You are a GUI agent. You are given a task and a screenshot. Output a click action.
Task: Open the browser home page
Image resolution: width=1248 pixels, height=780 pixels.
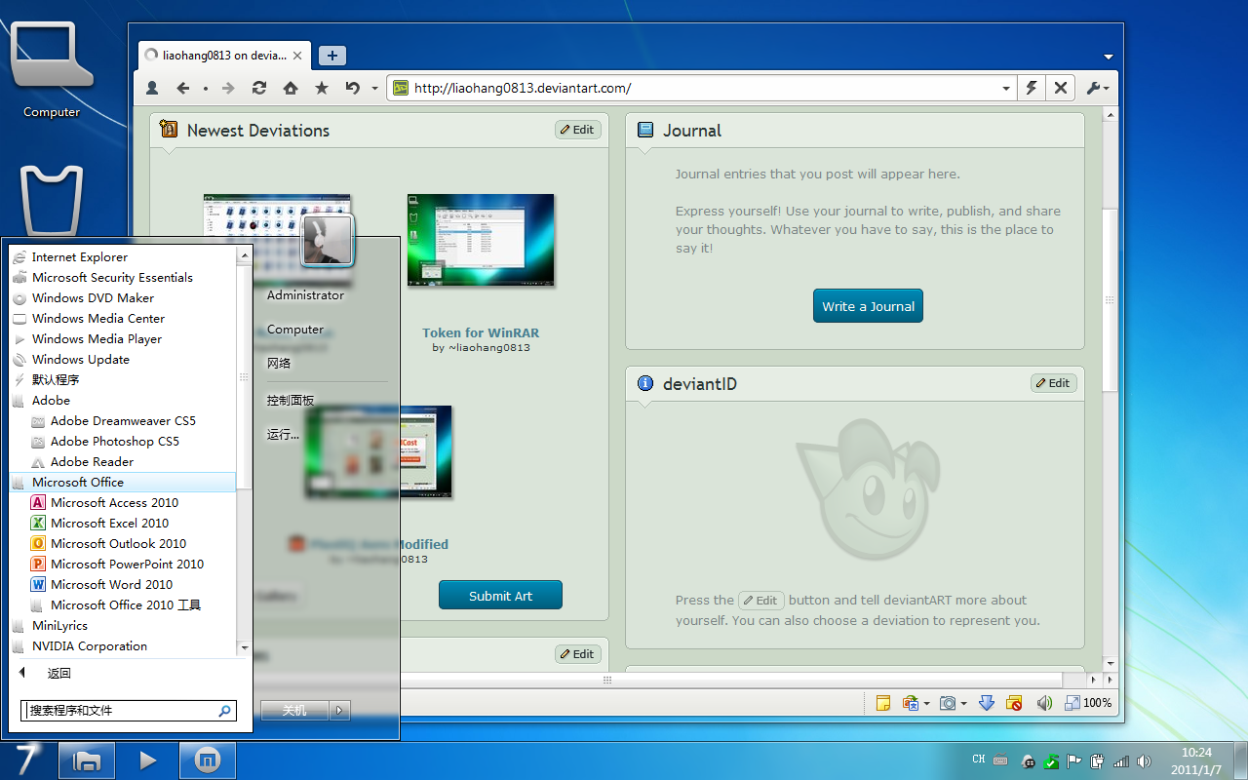point(290,88)
